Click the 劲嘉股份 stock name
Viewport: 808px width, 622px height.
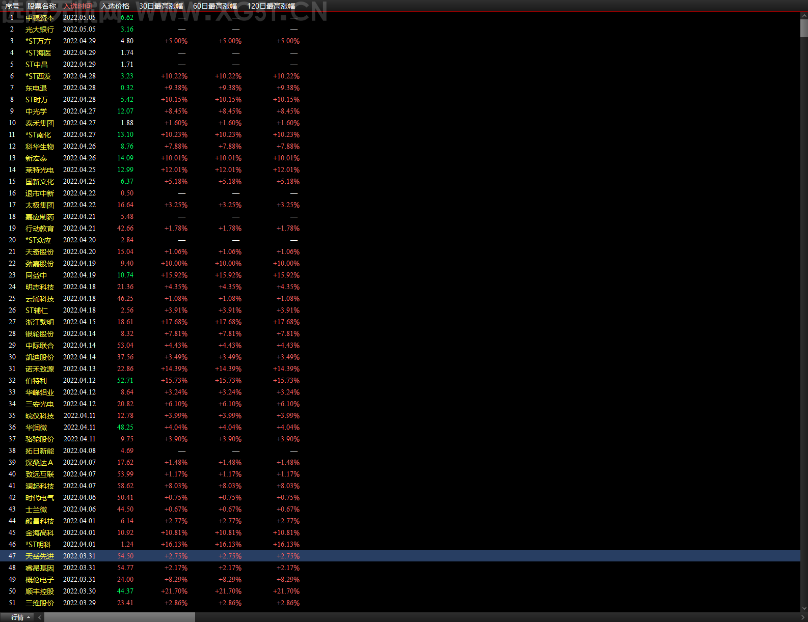[x=40, y=264]
